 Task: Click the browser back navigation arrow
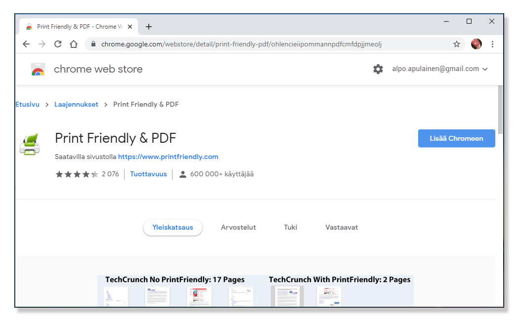point(26,44)
